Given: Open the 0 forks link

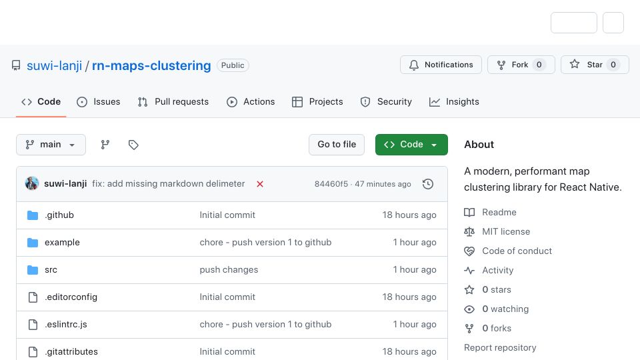Looking at the screenshot, I should [497, 328].
